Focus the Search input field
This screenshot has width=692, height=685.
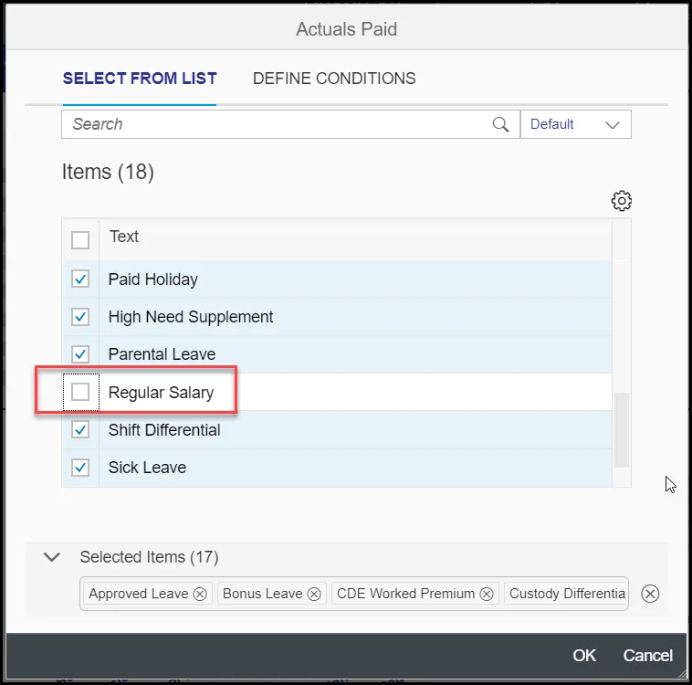(x=274, y=124)
